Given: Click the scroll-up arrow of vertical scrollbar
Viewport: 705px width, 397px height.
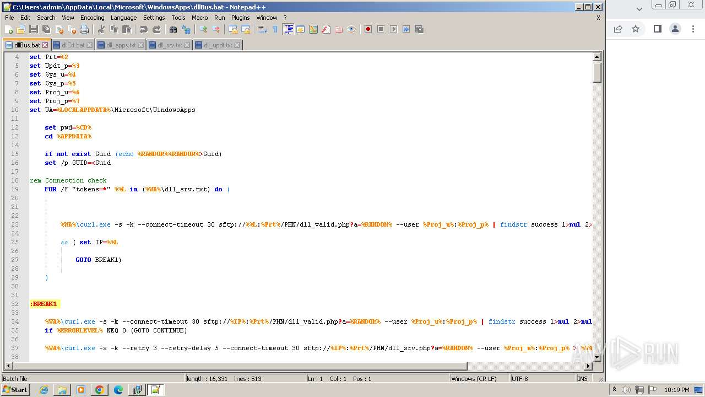Looking at the screenshot, I should [596, 57].
